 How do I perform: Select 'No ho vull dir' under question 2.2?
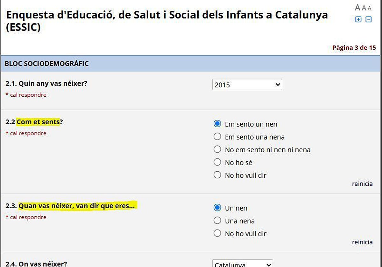click(217, 175)
